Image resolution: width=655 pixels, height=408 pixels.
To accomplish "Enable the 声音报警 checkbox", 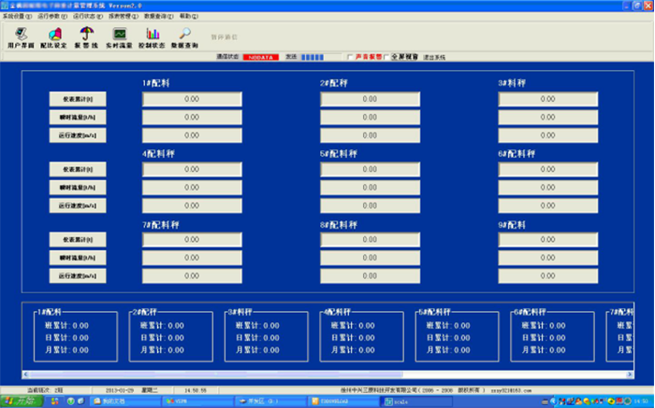I will (x=351, y=57).
